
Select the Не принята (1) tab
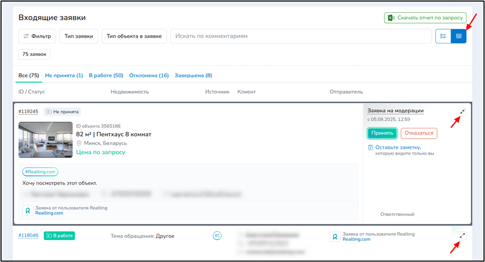tap(64, 76)
